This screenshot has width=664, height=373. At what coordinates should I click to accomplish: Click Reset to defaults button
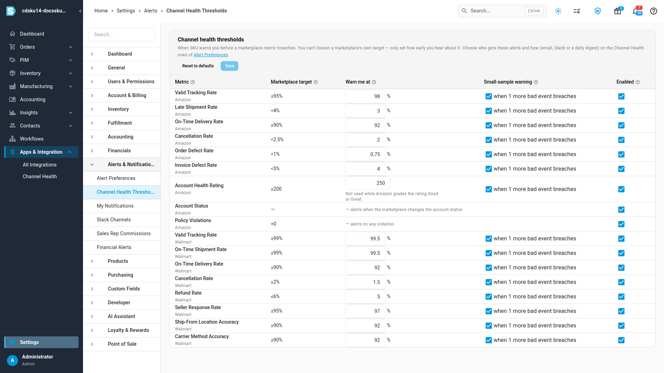pos(198,66)
